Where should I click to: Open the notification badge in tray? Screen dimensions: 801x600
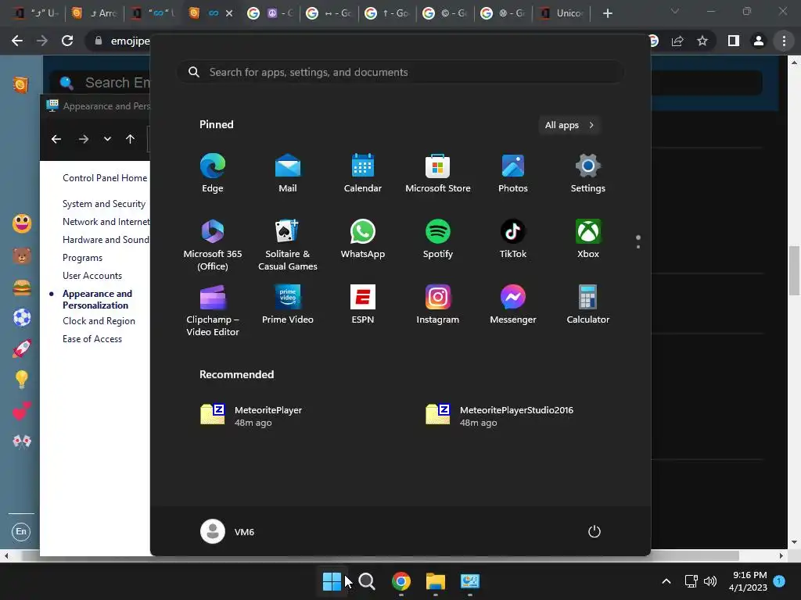click(779, 581)
